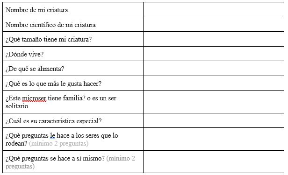Click the '¿Cuál es su característica especial?' text
This screenshot has width=288, height=175.
(53, 121)
